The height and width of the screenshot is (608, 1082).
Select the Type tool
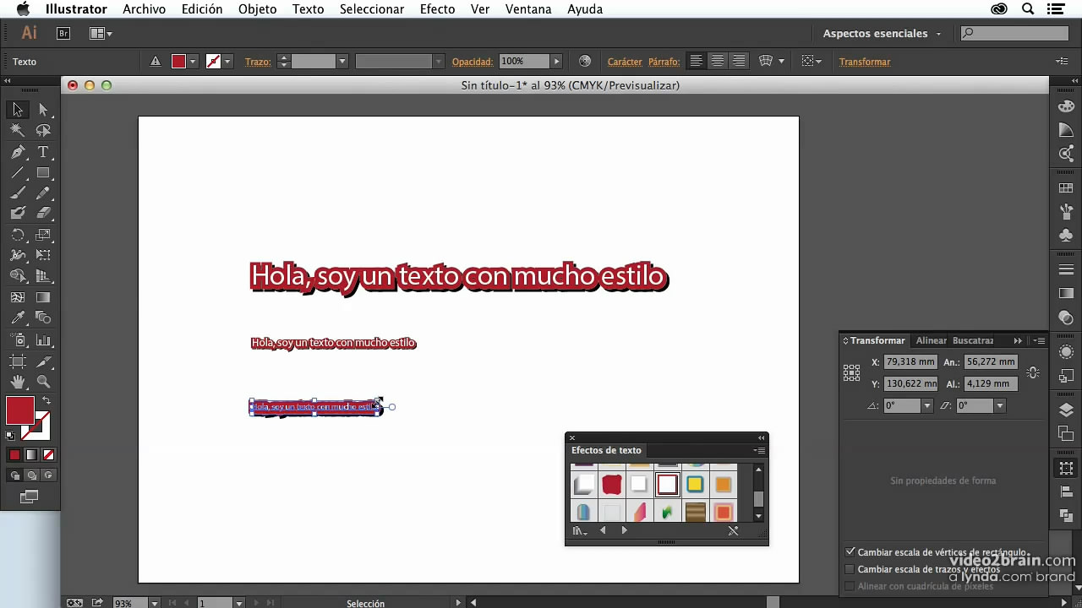[x=43, y=152]
